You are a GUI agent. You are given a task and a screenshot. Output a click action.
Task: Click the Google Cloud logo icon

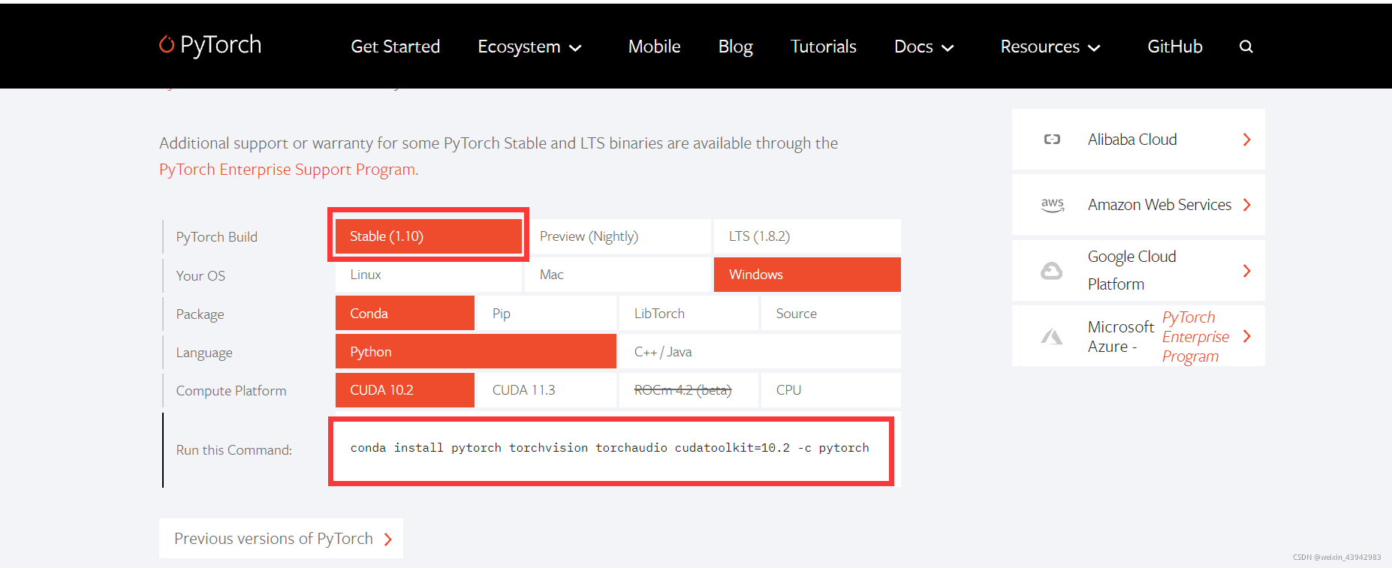point(1051,271)
